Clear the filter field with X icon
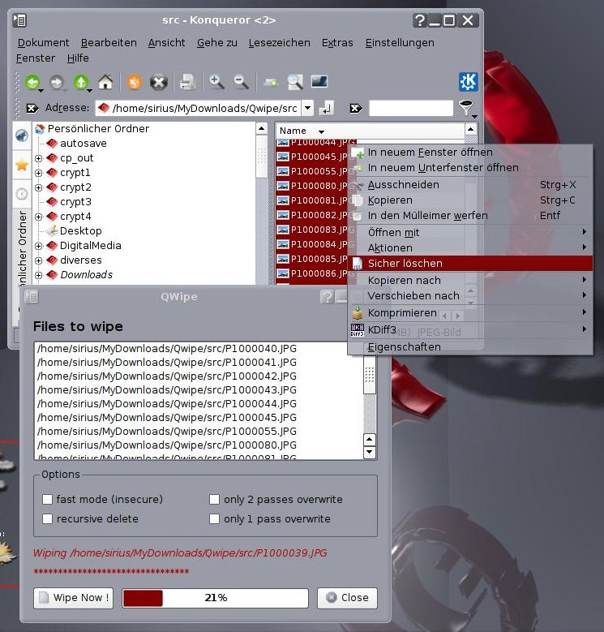The image size is (604, 632). click(356, 109)
